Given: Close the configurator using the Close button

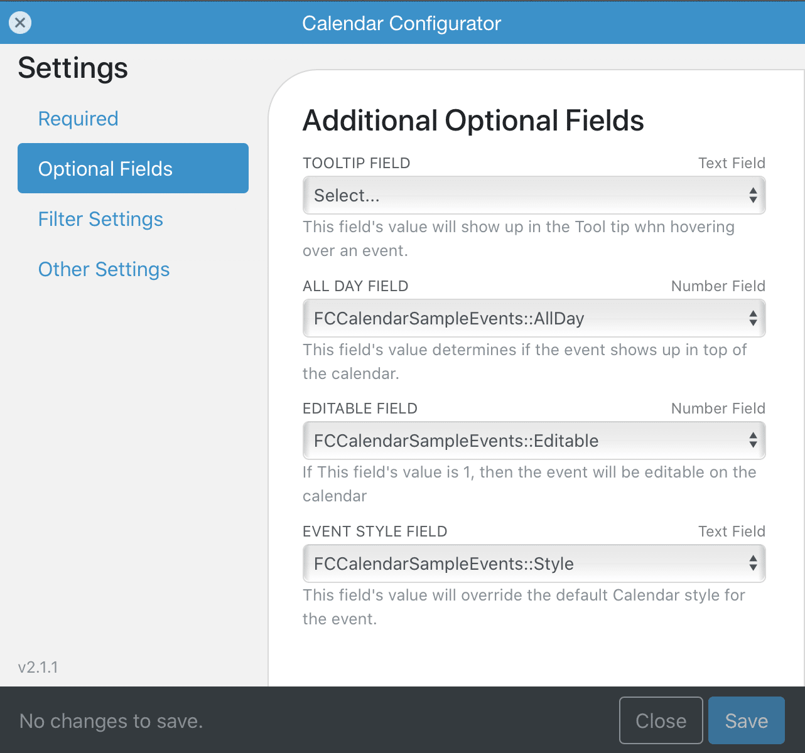Looking at the screenshot, I should coord(661,720).
